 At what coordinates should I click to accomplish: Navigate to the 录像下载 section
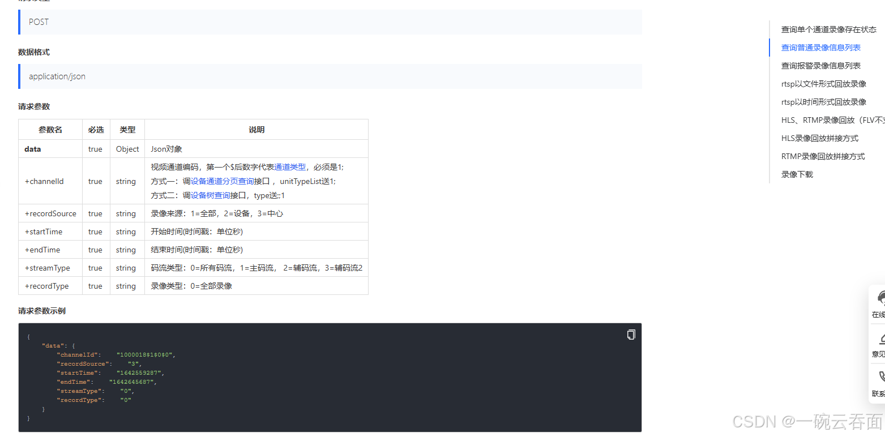click(x=797, y=174)
